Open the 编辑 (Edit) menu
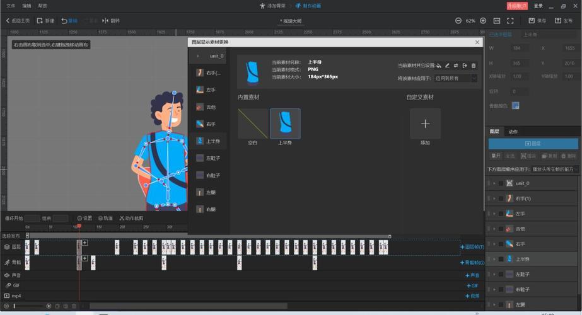582x315 pixels. pos(26,6)
